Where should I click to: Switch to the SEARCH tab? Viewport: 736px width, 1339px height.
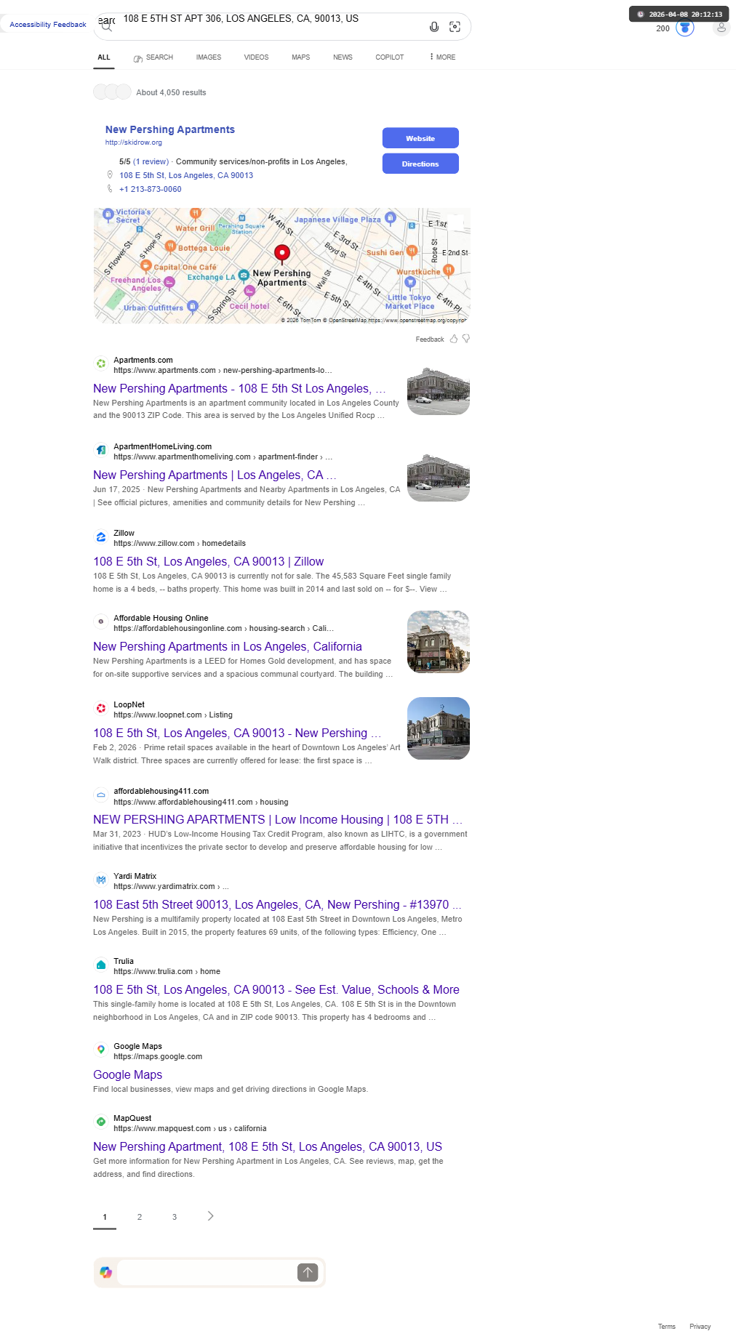click(x=153, y=57)
